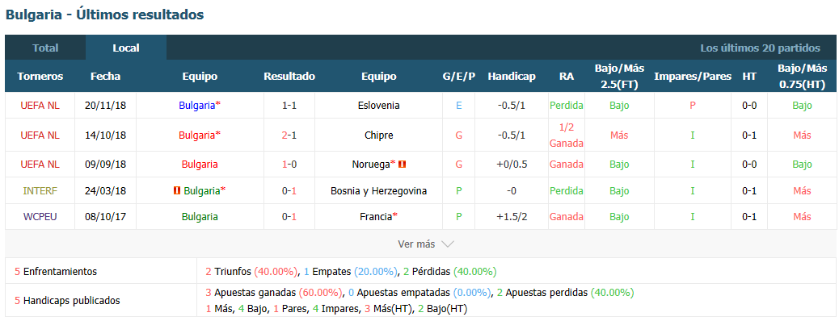Viewport: 839px width, 321px height.
Task: Click the chevron icon beside Ver más
Action: (x=448, y=244)
